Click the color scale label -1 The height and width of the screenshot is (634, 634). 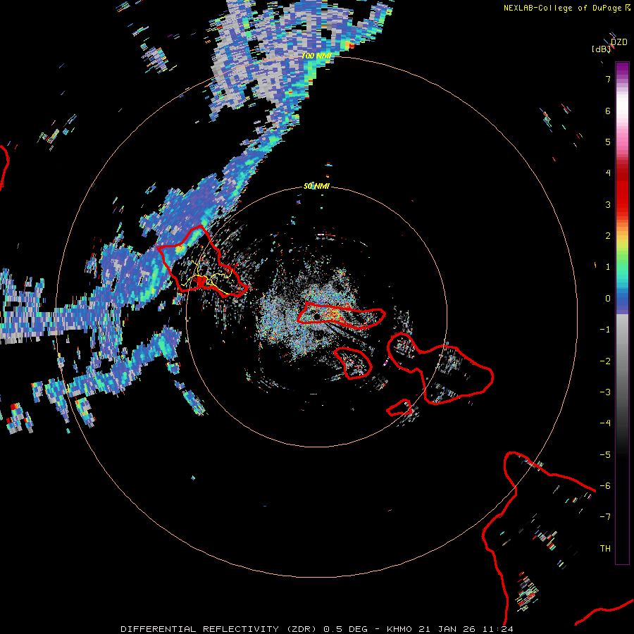coord(605,330)
